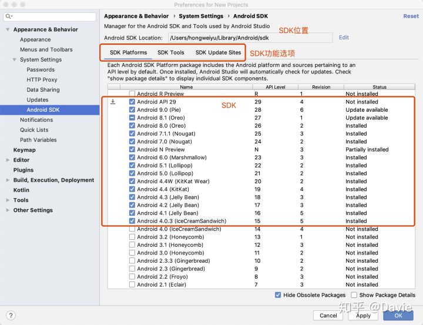Confirm with the OK button
Screen dimensions: 423x325
[x=398, y=315]
